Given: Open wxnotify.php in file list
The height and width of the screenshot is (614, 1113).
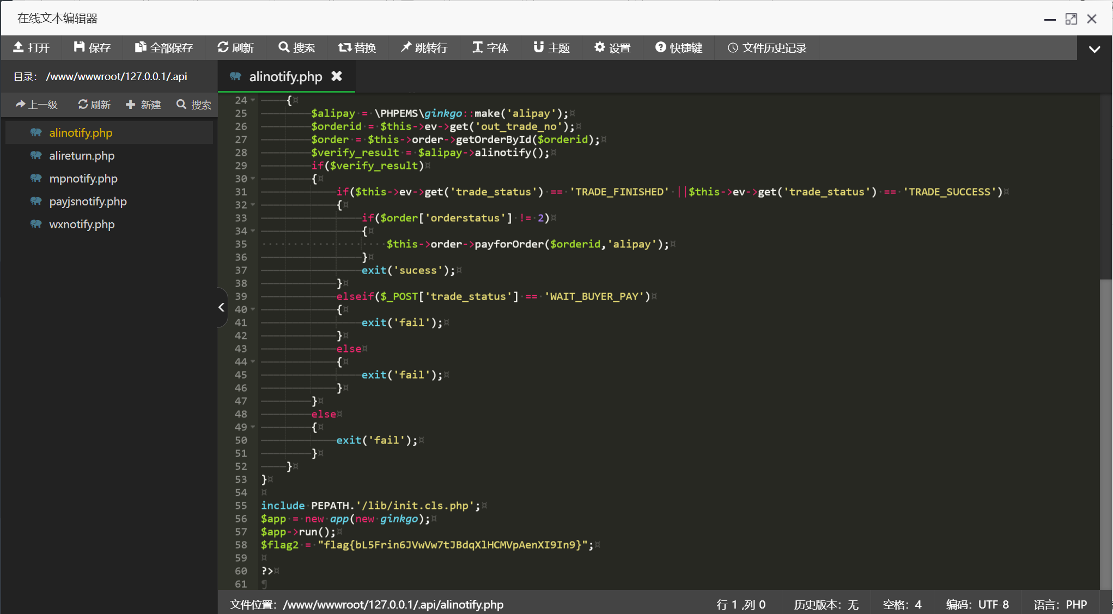Looking at the screenshot, I should pos(109,224).
